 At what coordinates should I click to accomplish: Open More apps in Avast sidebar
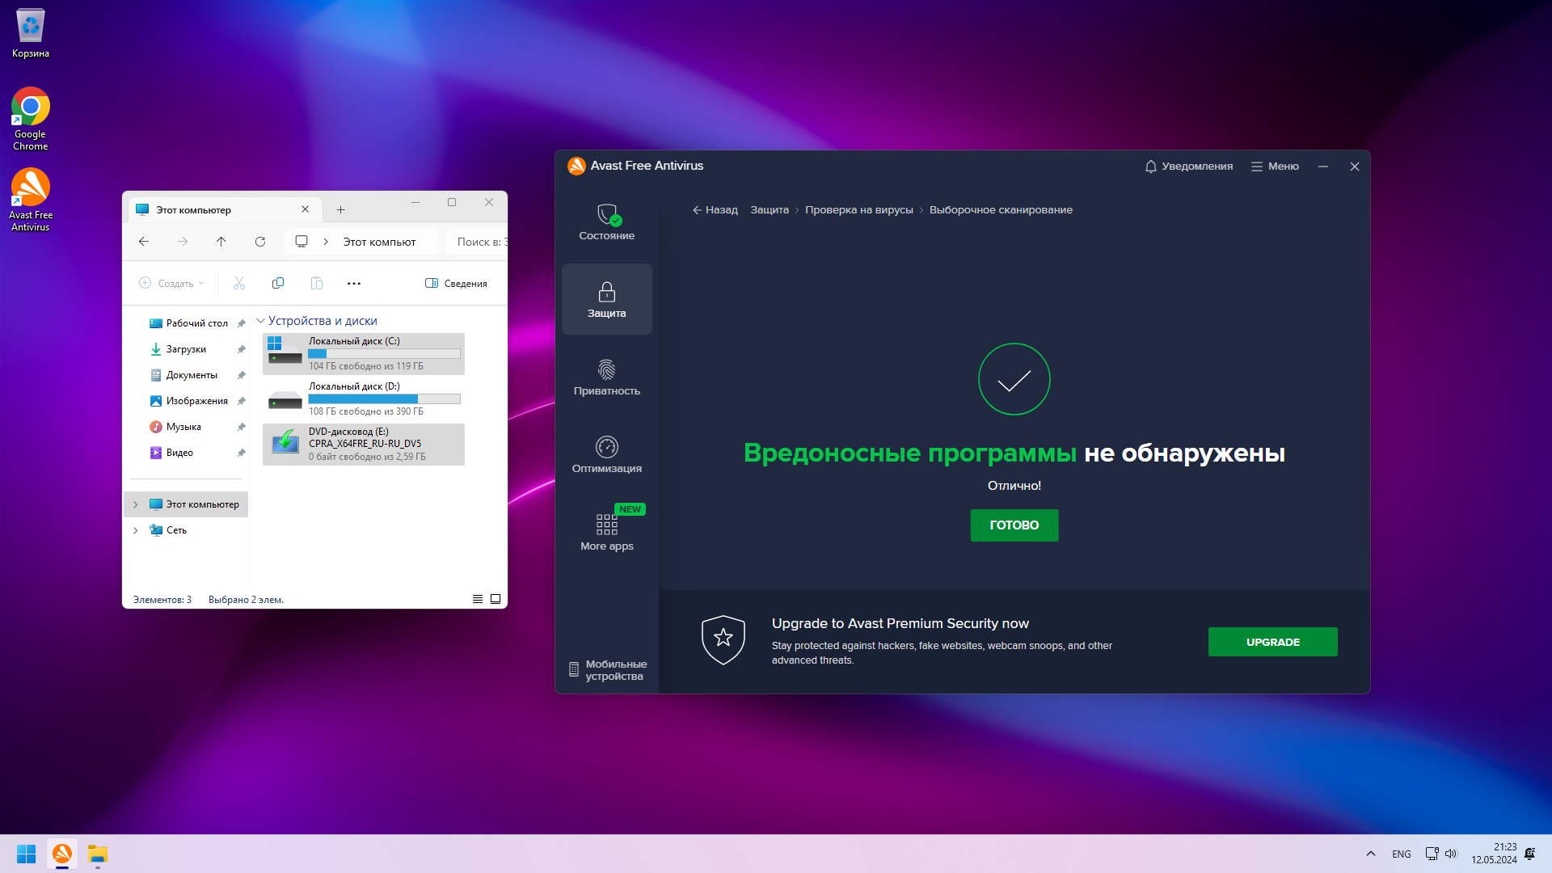click(x=606, y=533)
